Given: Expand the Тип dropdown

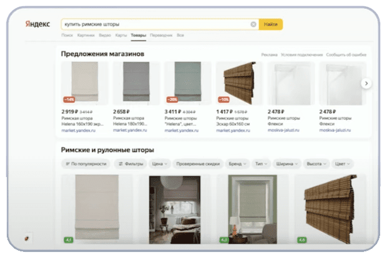Looking at the screenshot, I should (262, 164).
